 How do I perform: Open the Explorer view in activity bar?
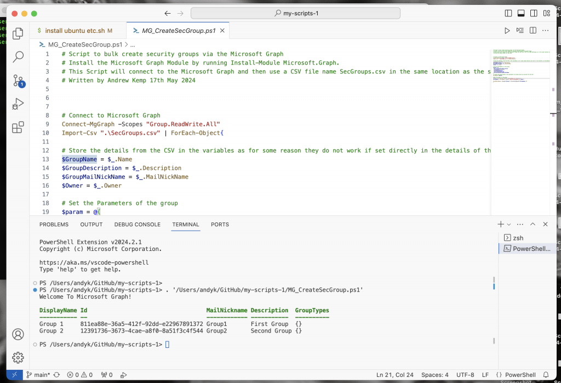coord(18,33)
